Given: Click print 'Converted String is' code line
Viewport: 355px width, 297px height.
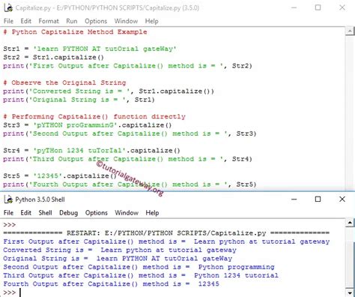Looking at the screenshot, I should pos(109,91).
